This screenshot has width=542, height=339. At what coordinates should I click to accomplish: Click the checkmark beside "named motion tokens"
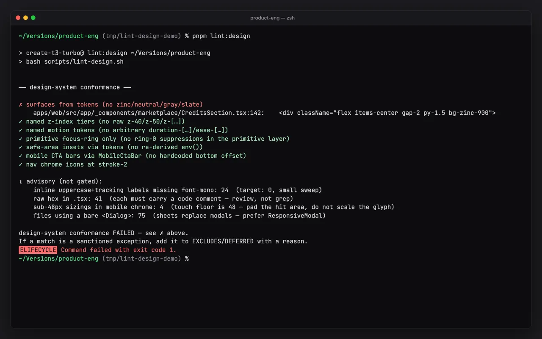(x=21, y=130)
